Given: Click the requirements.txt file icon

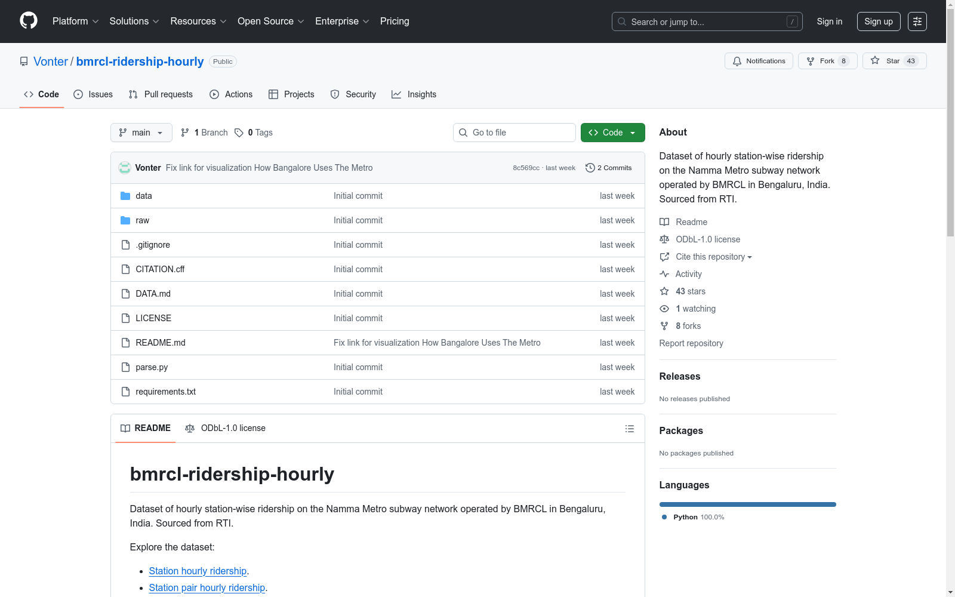Looking at the screenshot, I should click(x=125, y=392).
